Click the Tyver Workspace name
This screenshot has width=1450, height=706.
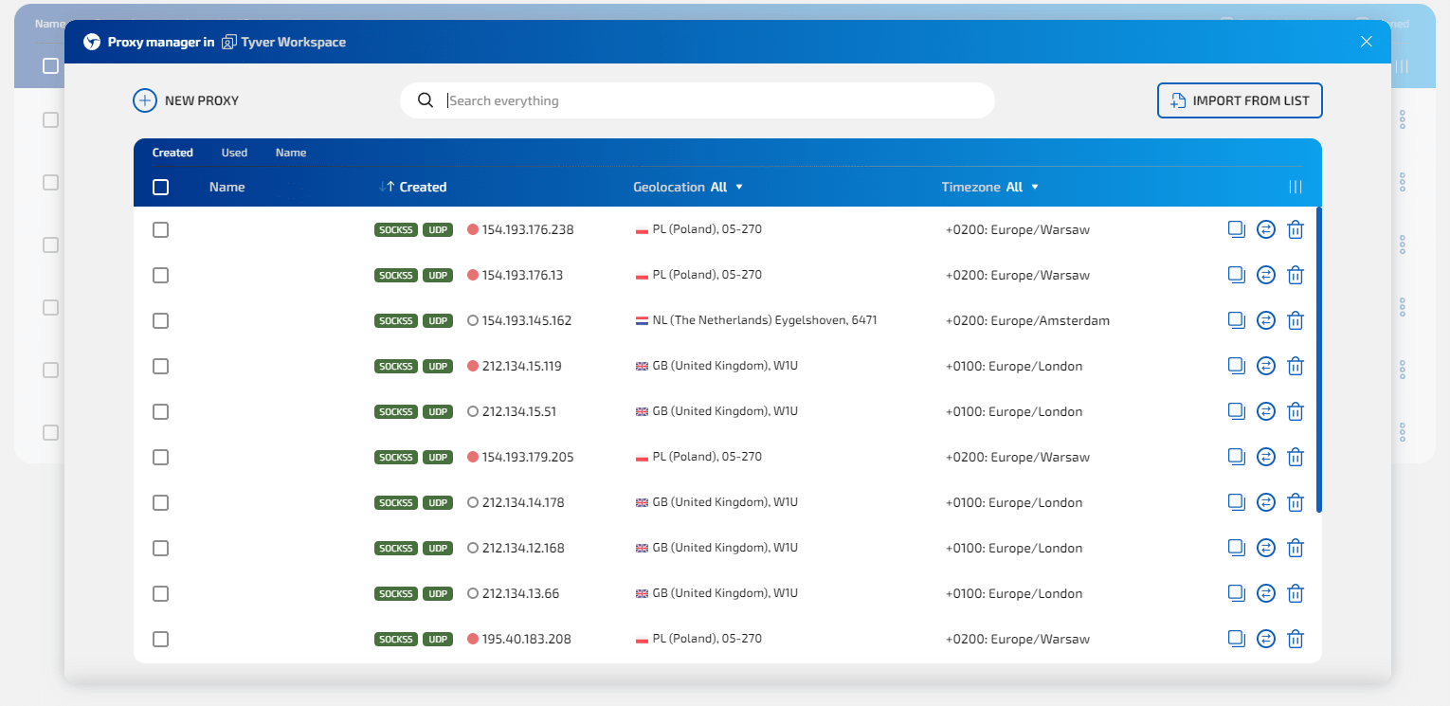(x=294, y=42)
